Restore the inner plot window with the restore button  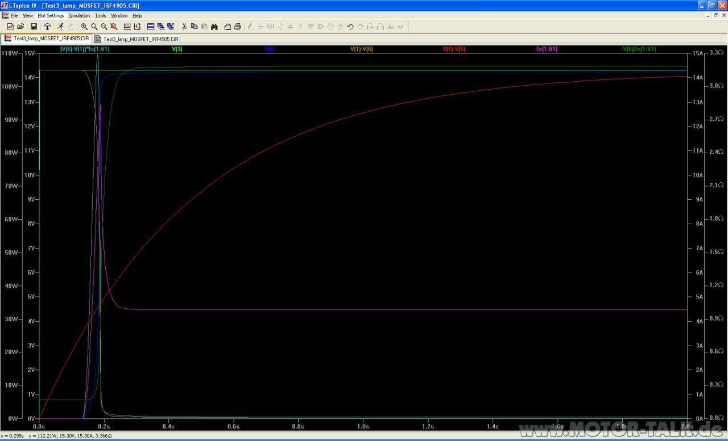click(715, 15)
